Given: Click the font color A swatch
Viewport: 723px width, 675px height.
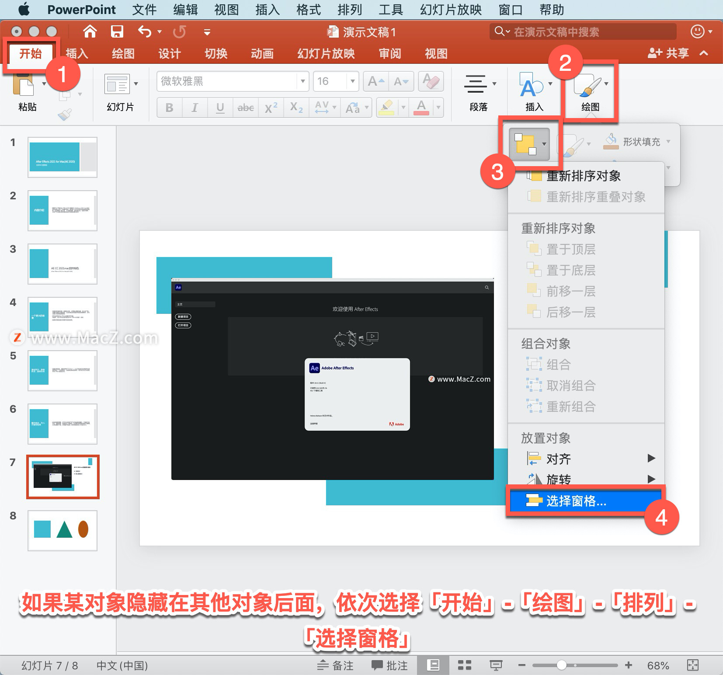Looking at the screenshot, I should [421, 108].
